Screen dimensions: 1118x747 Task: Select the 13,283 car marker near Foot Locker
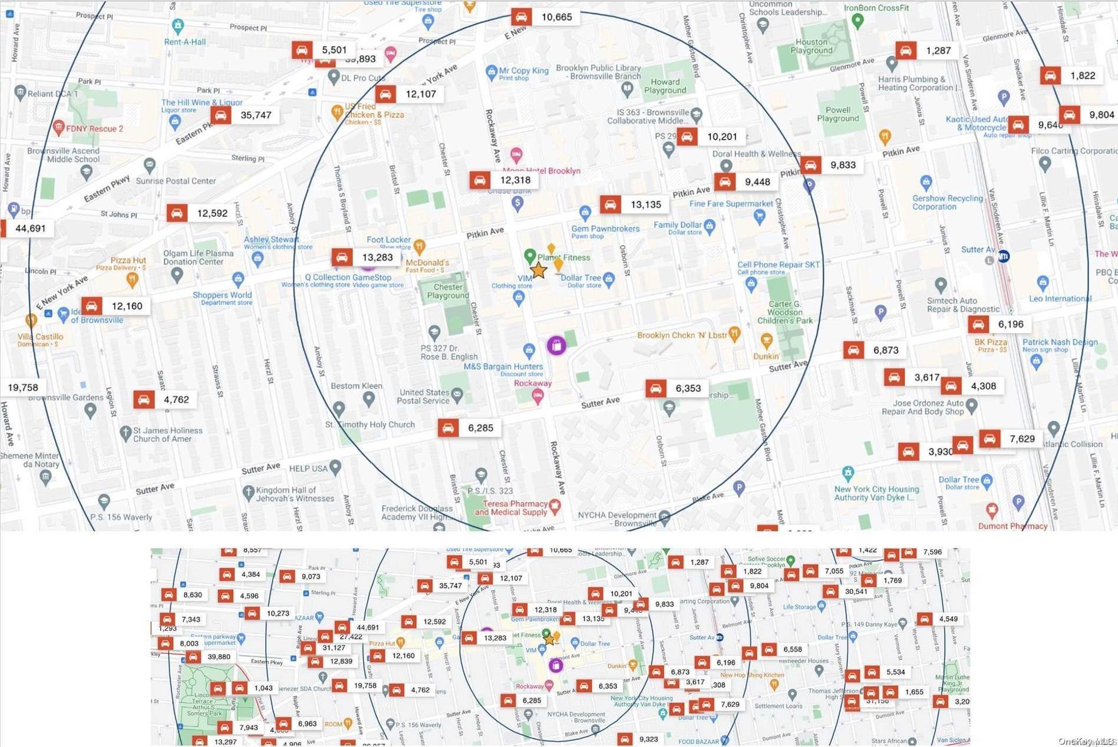pyautogui.click(x=367, y=257)
